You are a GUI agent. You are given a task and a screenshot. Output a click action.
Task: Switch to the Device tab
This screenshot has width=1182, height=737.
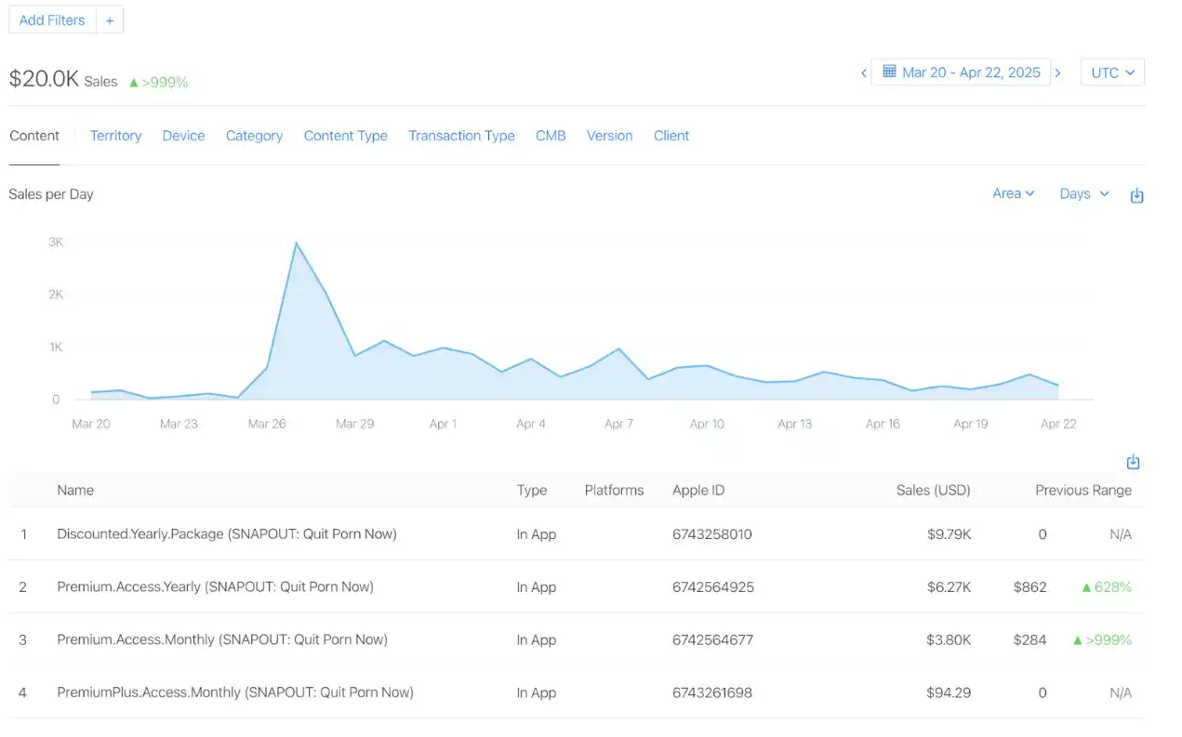pyautogui.click(x=183, y=136)
